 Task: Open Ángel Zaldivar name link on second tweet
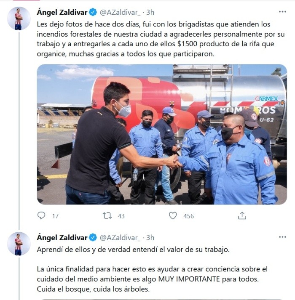(62, 238)
